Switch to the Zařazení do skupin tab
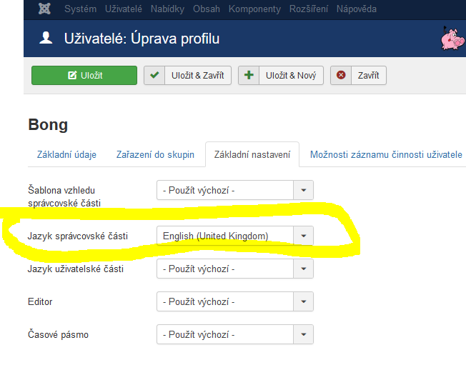Screen dimensions: 466x365 [155, 154]
